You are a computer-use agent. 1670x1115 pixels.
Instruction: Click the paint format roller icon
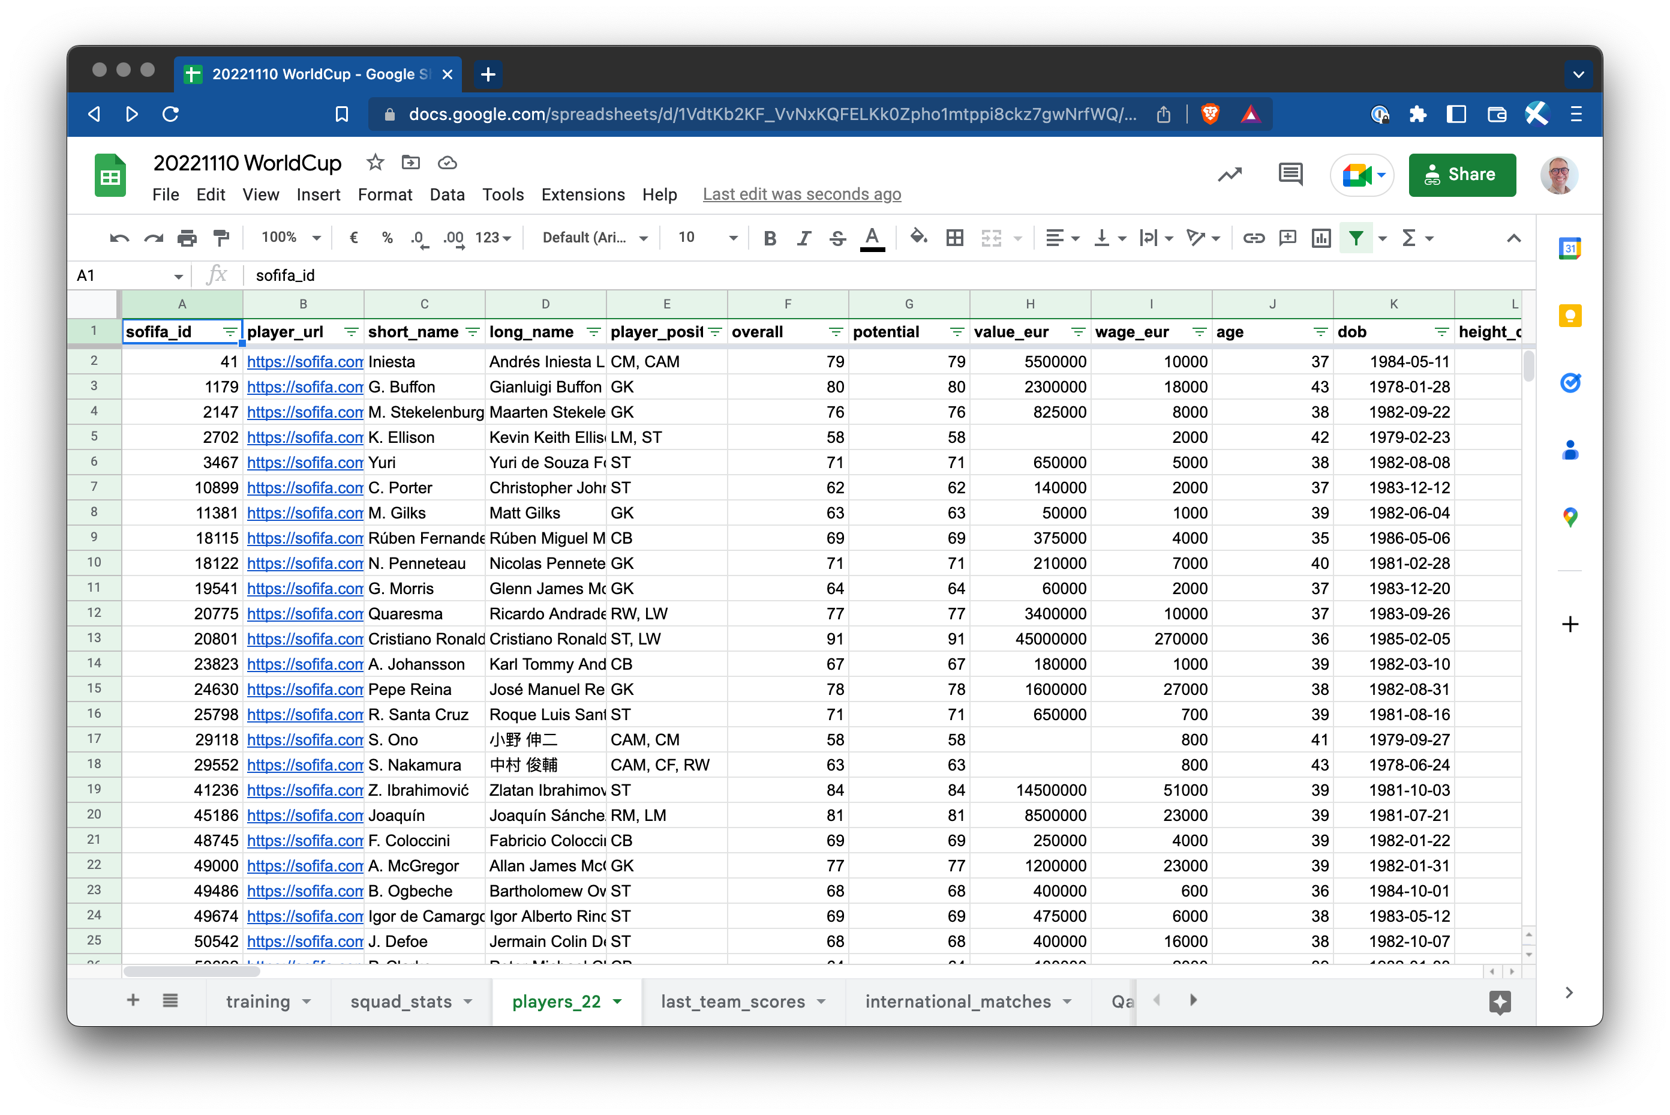[222, 238]
